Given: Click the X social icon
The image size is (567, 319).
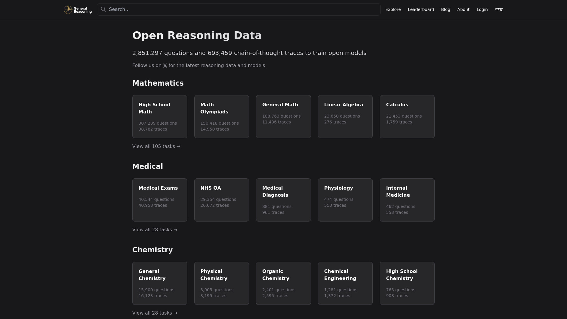Looking at the screenshot, I should [165, 66].
